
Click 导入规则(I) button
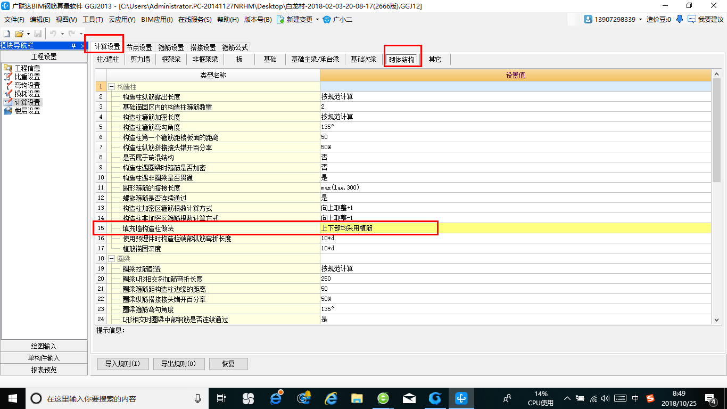(x=122, y=364)
